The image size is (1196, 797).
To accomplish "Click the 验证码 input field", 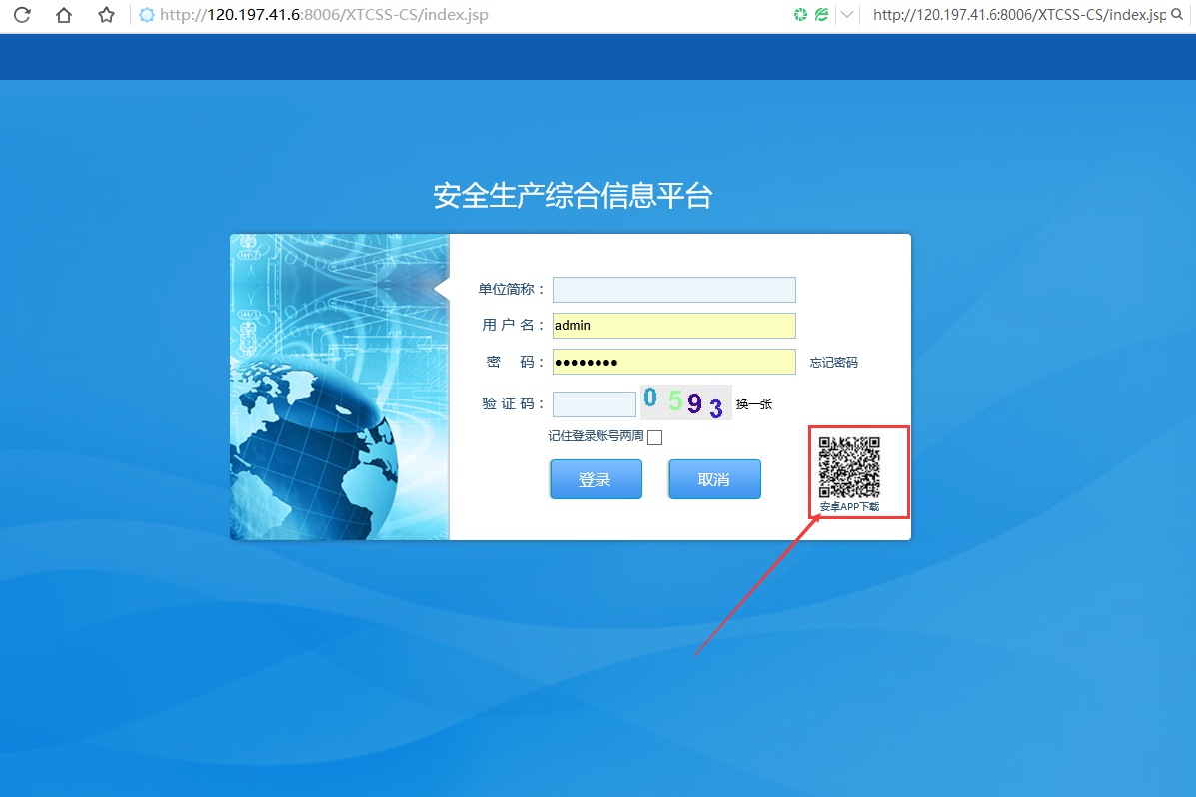I will coord(595,404).
